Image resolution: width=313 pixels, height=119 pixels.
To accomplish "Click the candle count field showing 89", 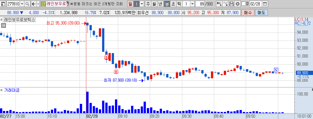I will pyautogui.click(x=200, y=4).
